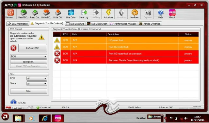Click the green Connected status icon
The width and height of the screenshot is (209, 123).
pyautogui.click(x=38, y=107)
